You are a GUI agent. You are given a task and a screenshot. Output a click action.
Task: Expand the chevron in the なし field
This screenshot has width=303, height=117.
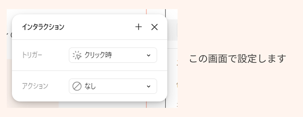pos(149,86)
